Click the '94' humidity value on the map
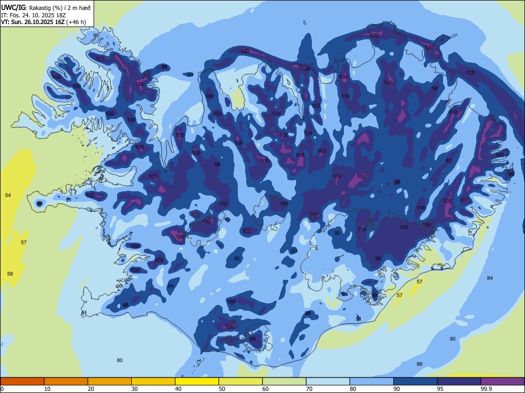The image size is (525, 393). pos(171,286)
